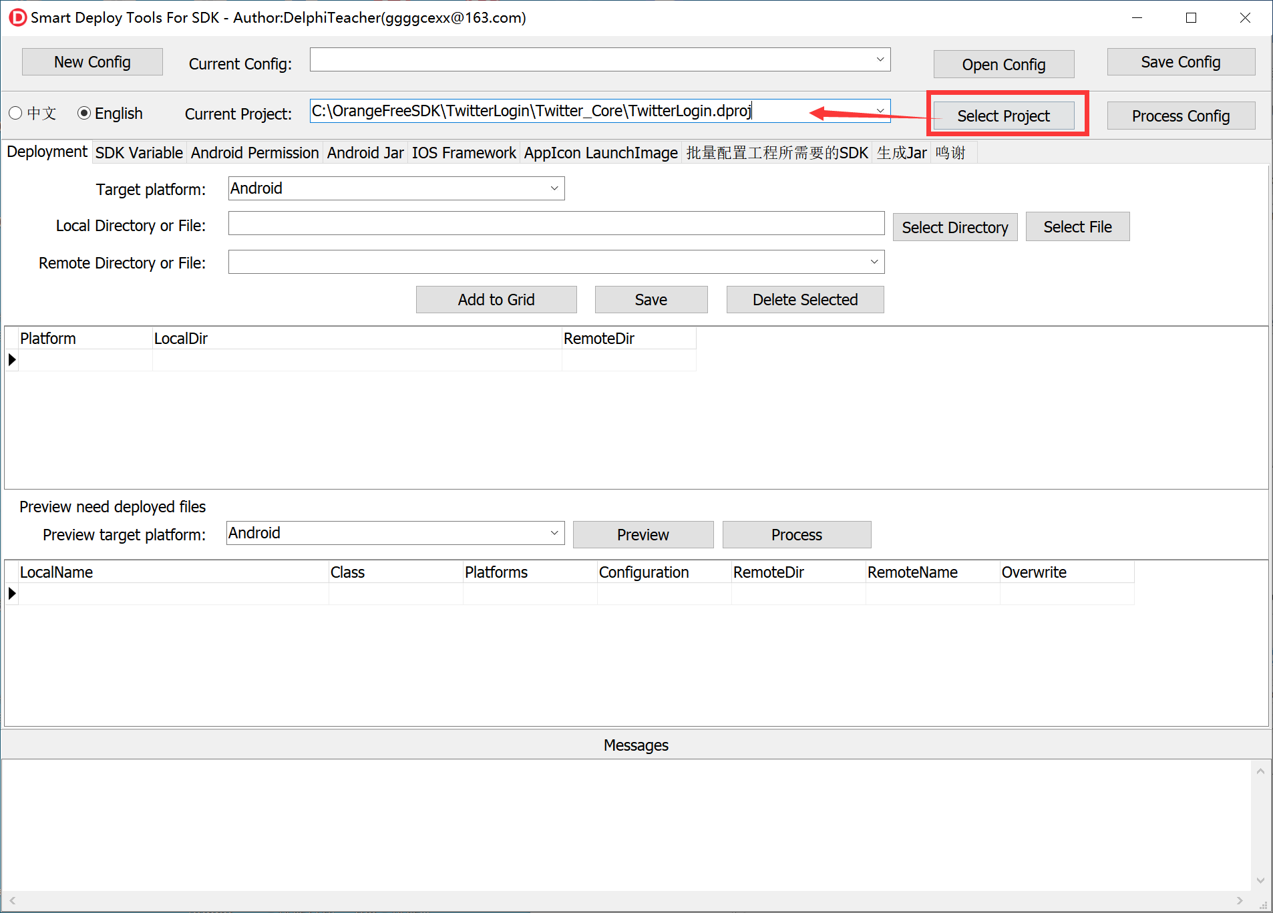1273x913 pixels.
Task: Open the Remote Directory or File dropdown
Action: tap(874, 262)
